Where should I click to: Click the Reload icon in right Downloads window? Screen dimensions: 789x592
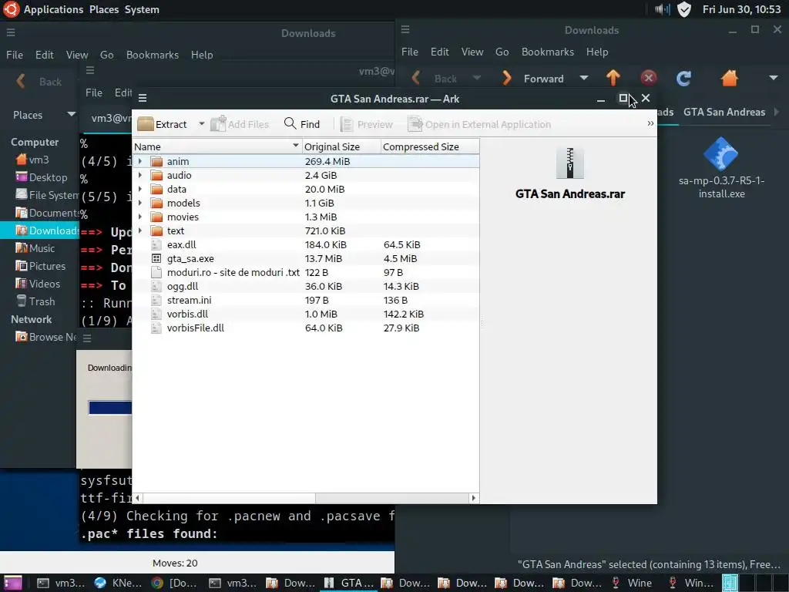pos(683,78)
